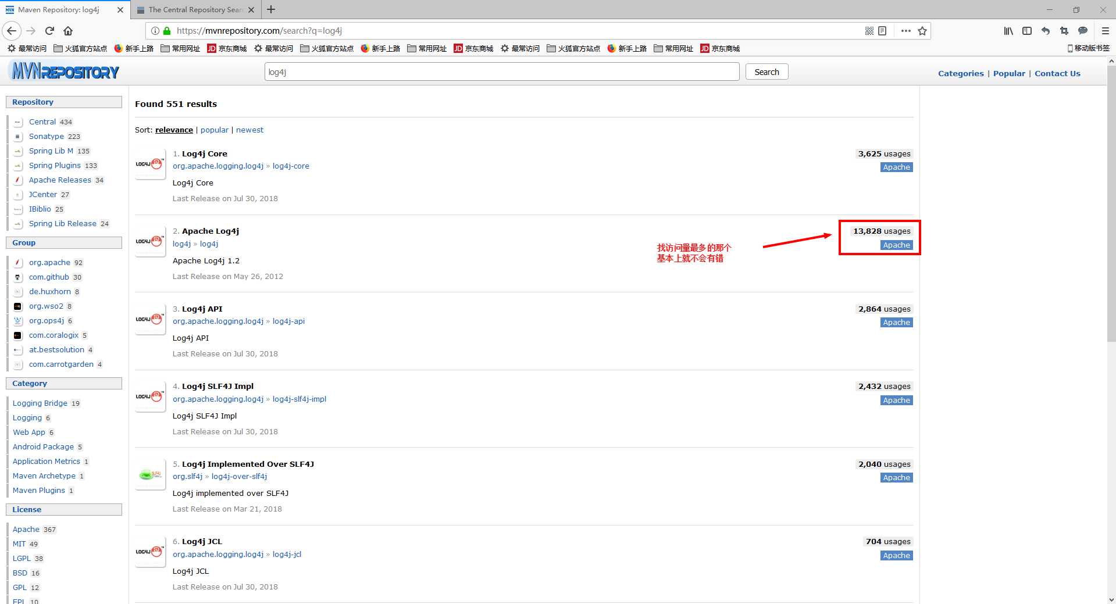Screen dimensions: 1116x604
Task: Open the log4j-slf4j-impl artifact link
Action: 299,399
